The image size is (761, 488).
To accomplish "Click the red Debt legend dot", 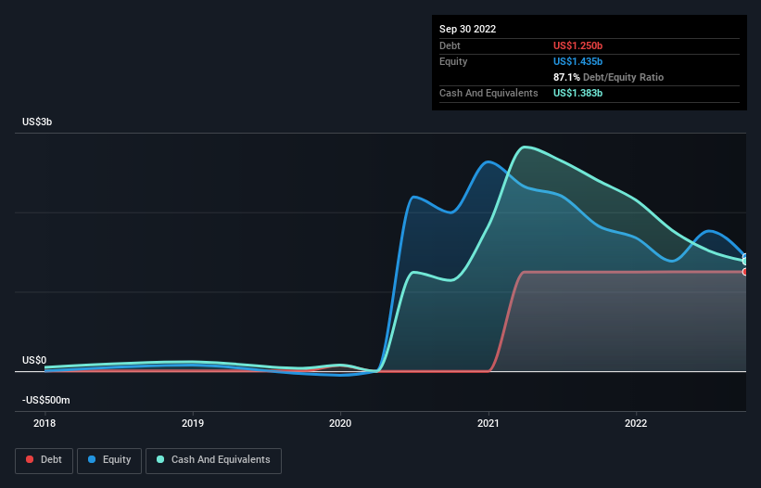I will pyautogui.click(x=30, y=459).
